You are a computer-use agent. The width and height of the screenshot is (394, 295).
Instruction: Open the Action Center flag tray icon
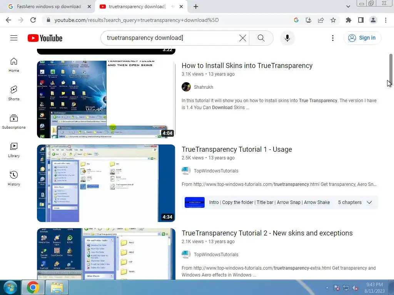(x=336, y=288)
